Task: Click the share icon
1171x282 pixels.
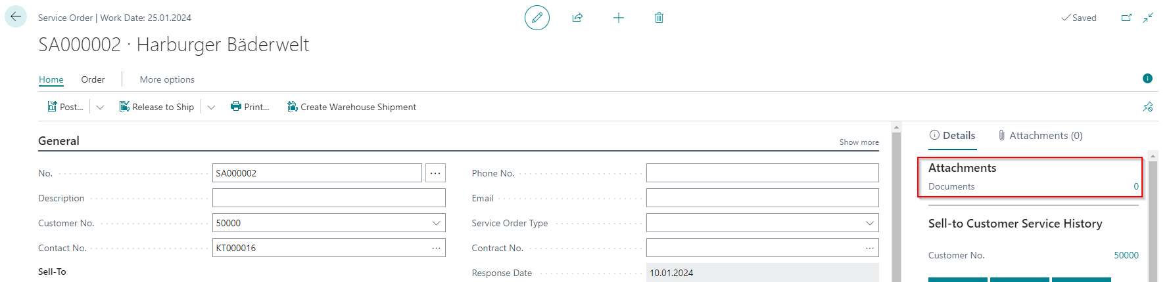Action: pos(577,18)
